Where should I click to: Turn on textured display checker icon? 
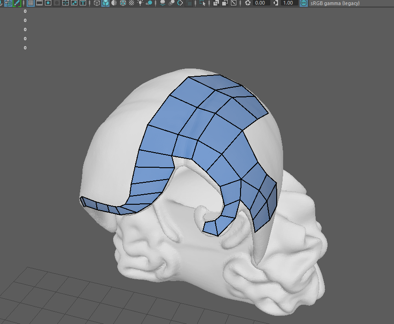click(x=131, y=3)
